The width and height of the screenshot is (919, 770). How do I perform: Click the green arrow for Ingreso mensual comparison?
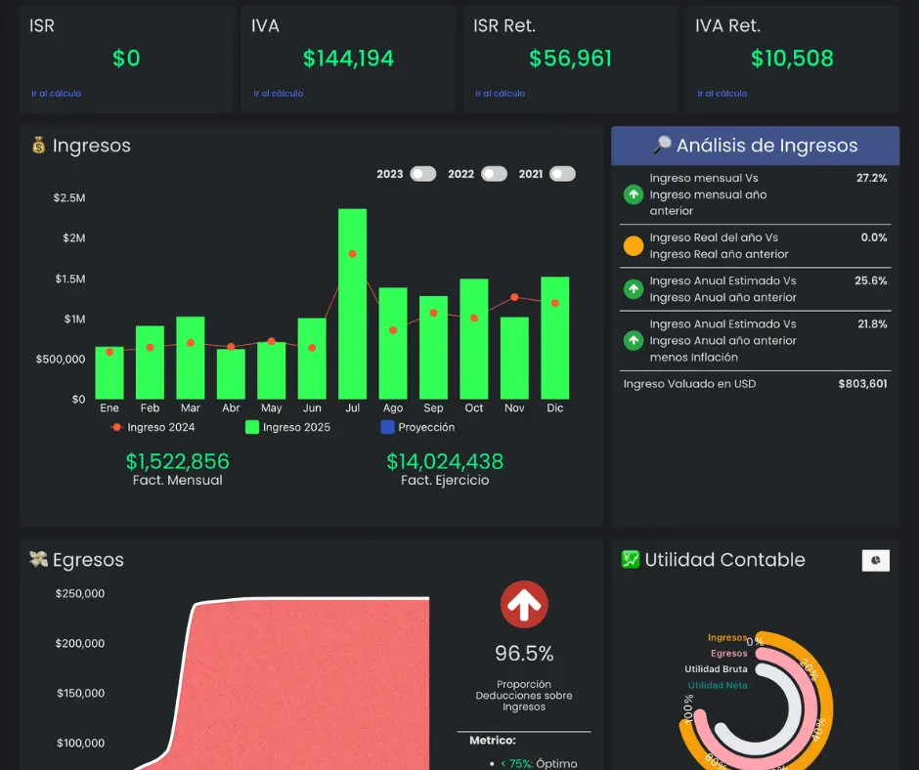(633, 194)
